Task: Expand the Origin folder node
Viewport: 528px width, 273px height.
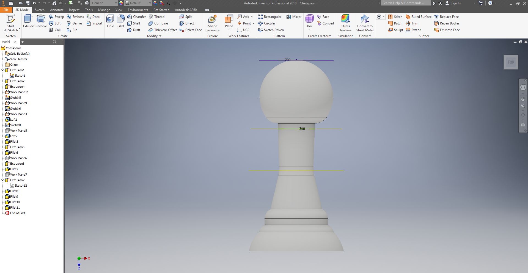Action: pos(3,65)
